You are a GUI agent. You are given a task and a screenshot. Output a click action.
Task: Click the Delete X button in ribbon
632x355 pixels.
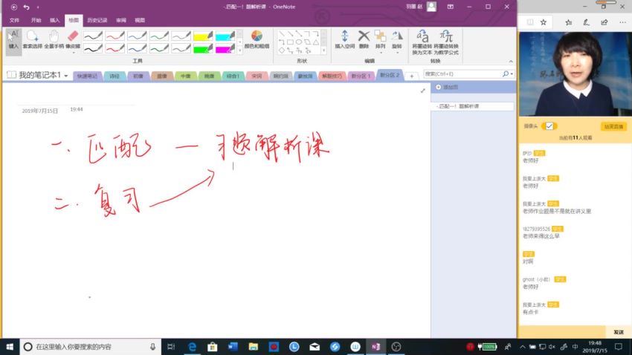364,39
